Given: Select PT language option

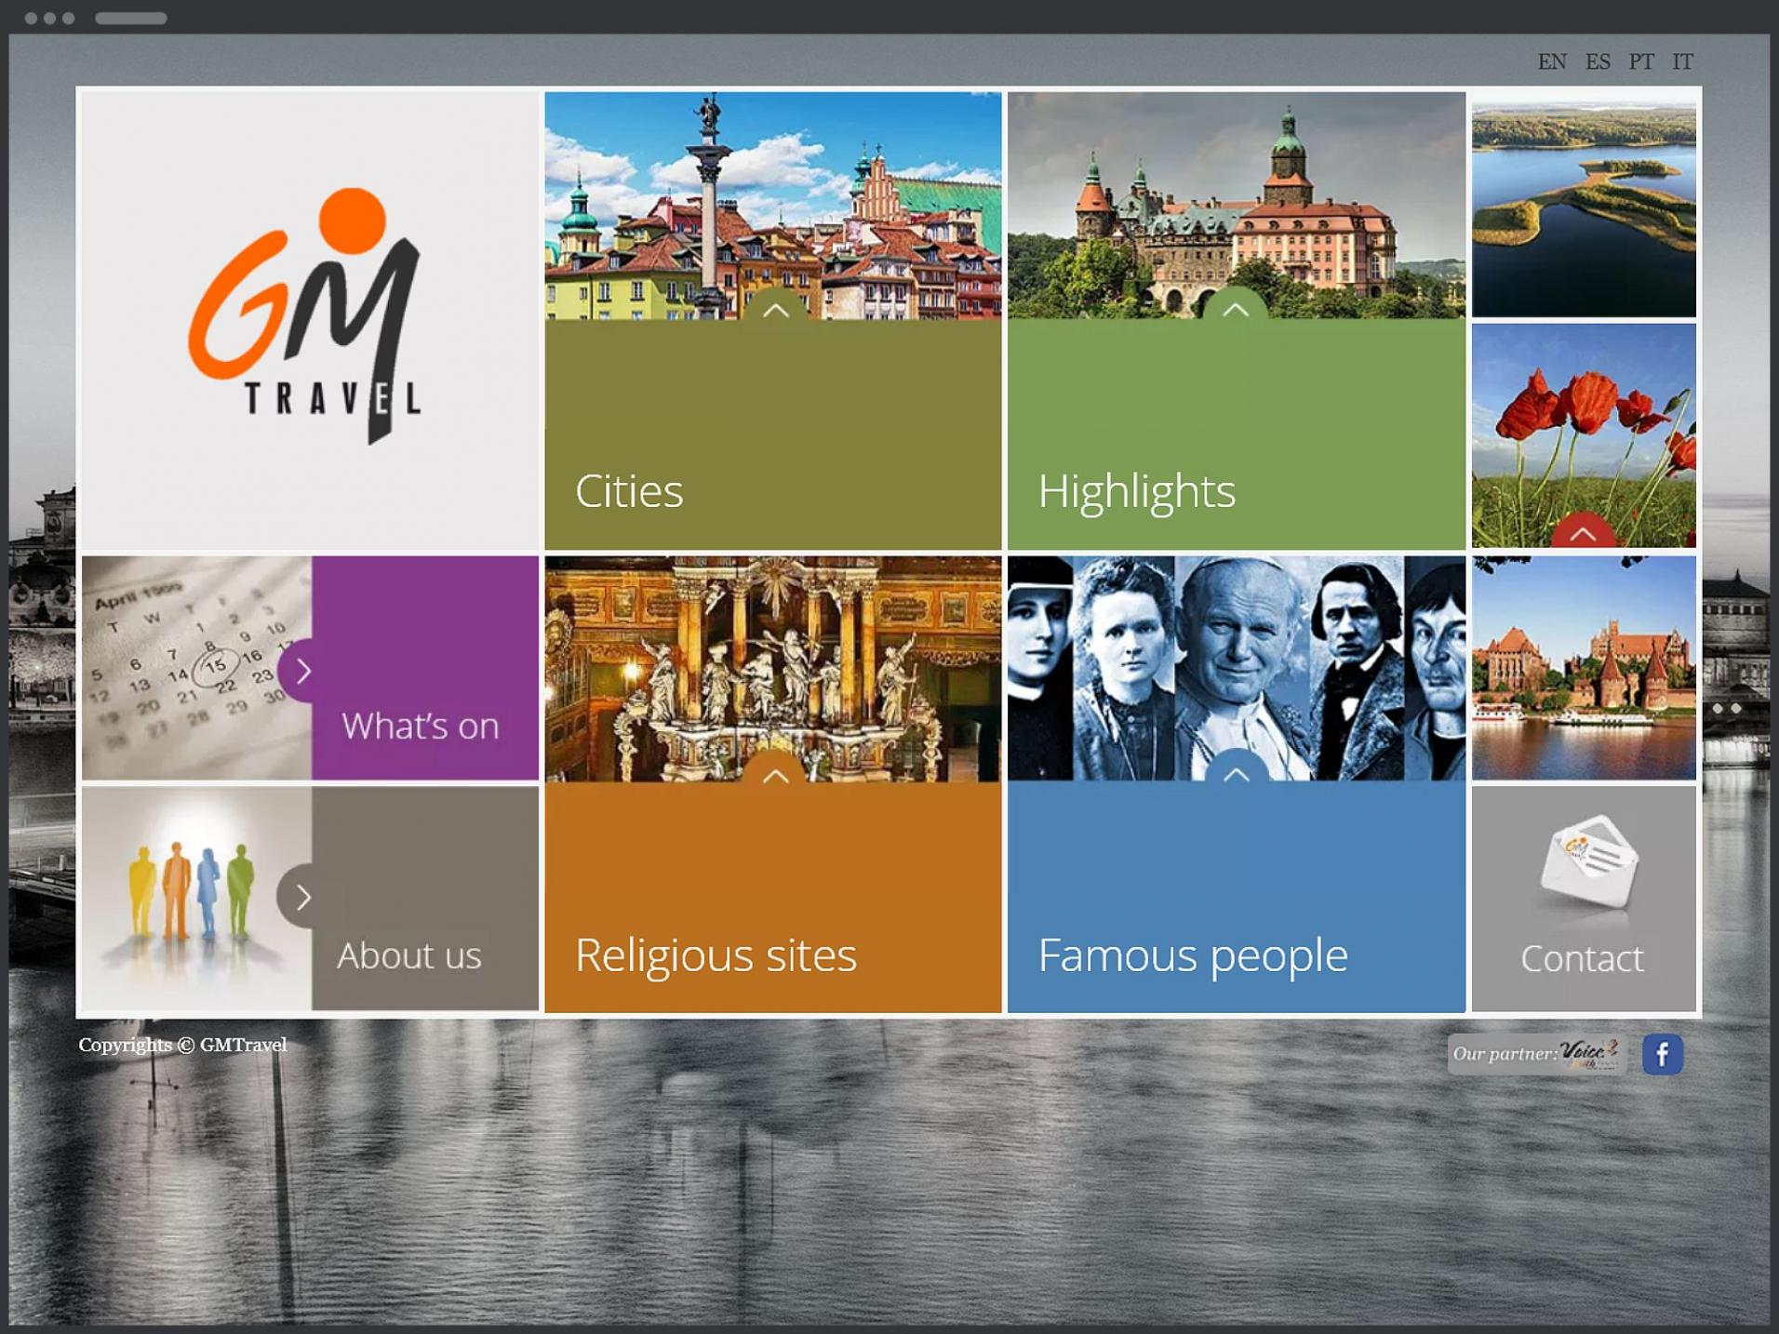Looking at the screenshot, I should pos(1641,62).
